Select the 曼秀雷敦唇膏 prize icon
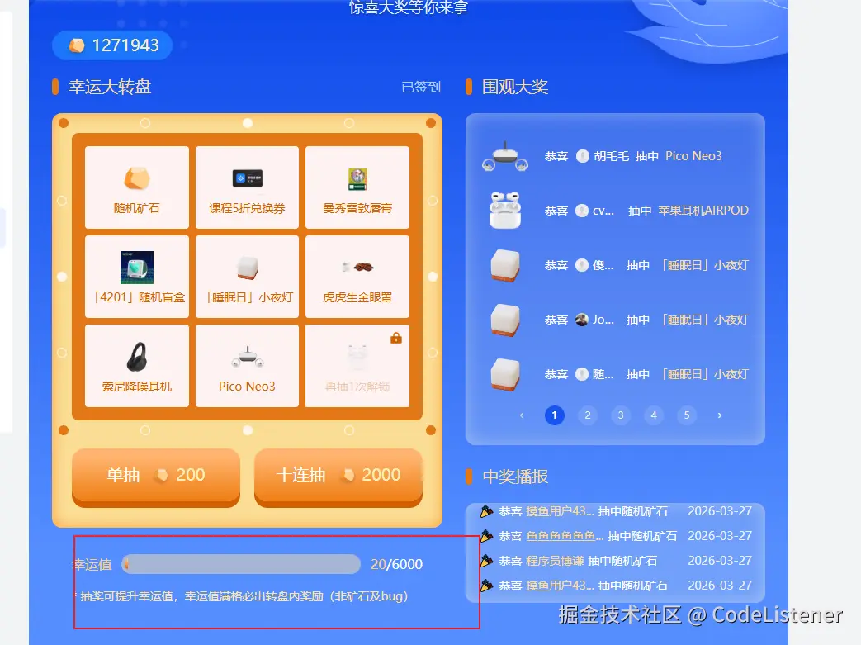The image size is (861, 645). (x=357, y=187)
